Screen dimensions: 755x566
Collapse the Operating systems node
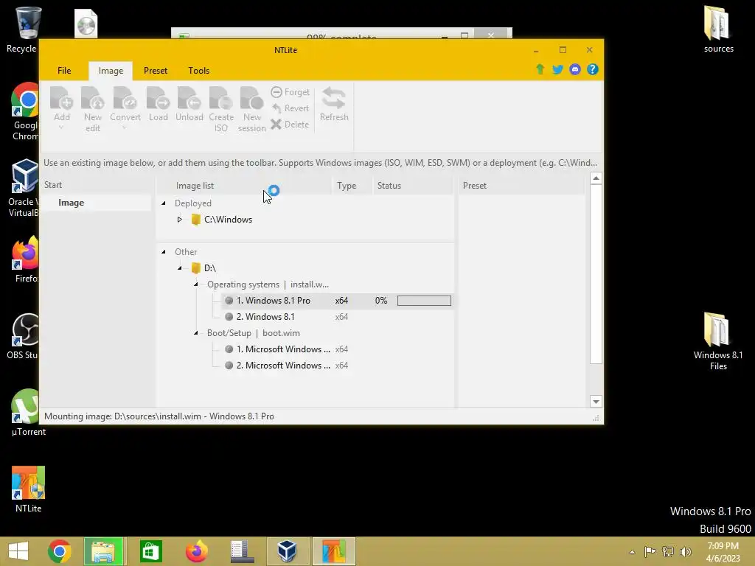pos(196,284)
